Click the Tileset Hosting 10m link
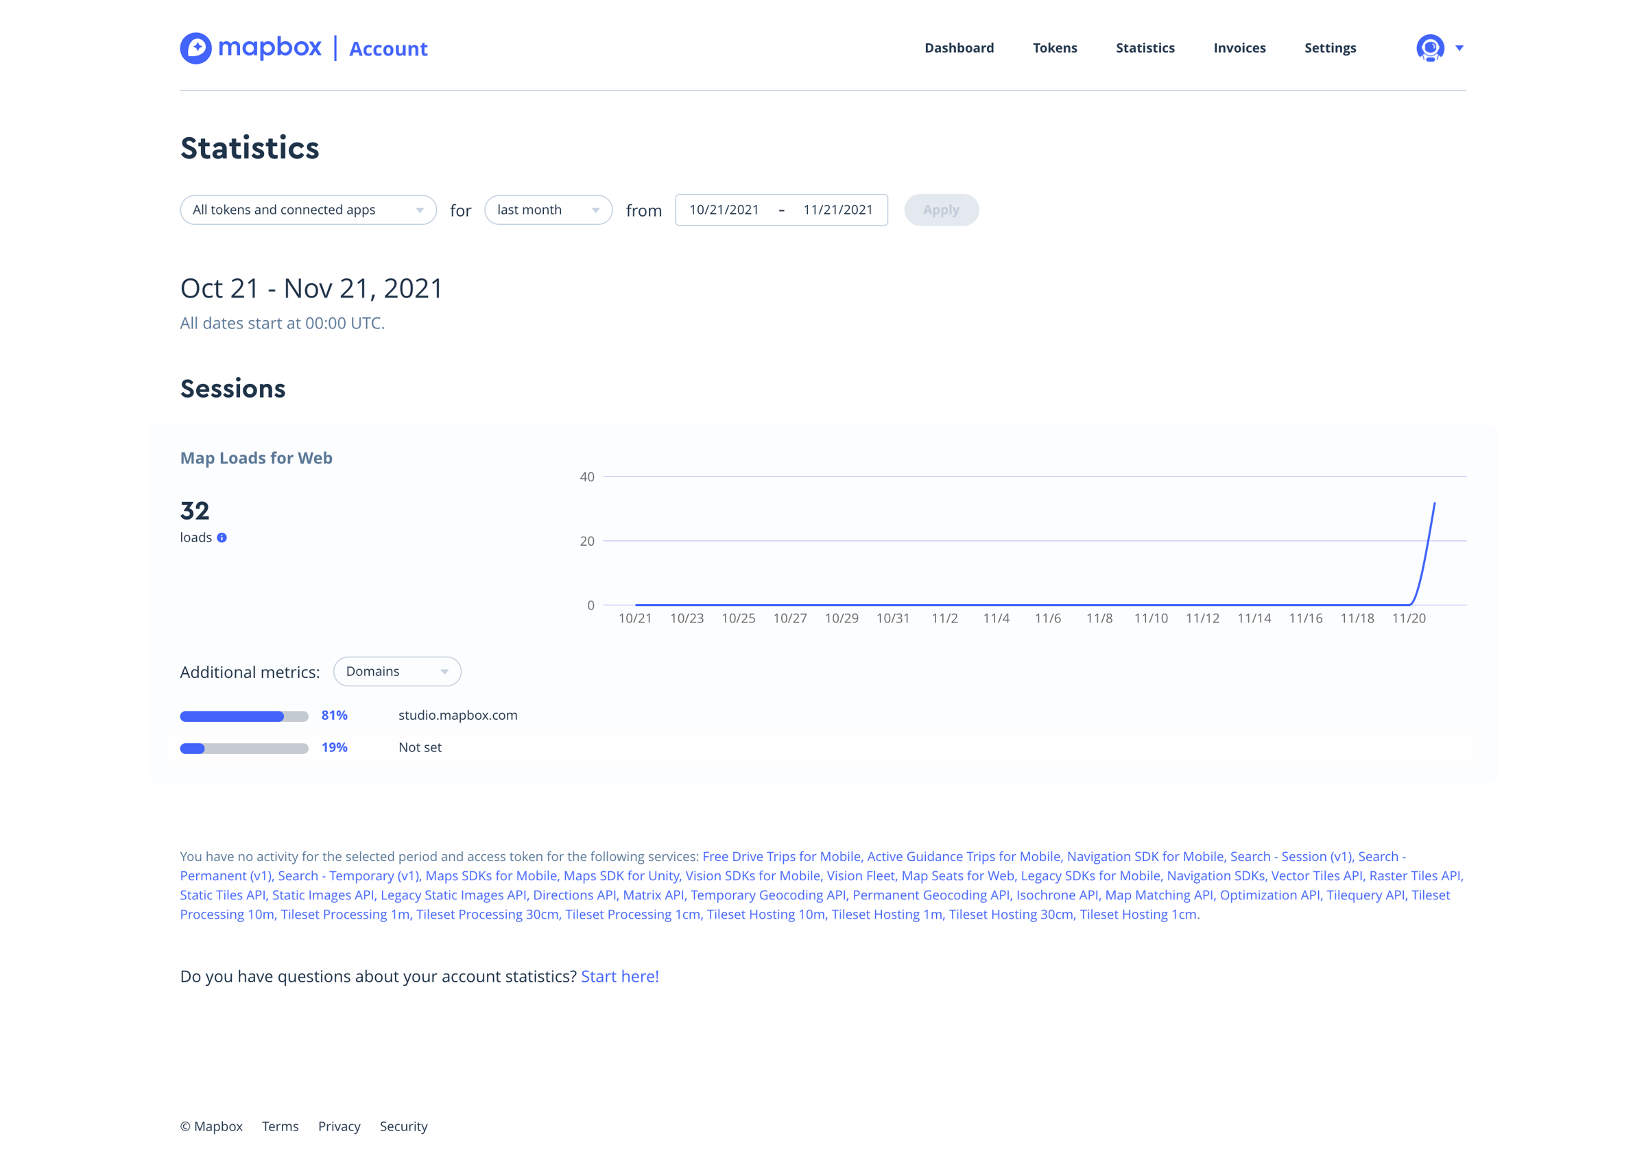The width and height of the screenshot is (1646, 1162). click(x=765, y=914)
